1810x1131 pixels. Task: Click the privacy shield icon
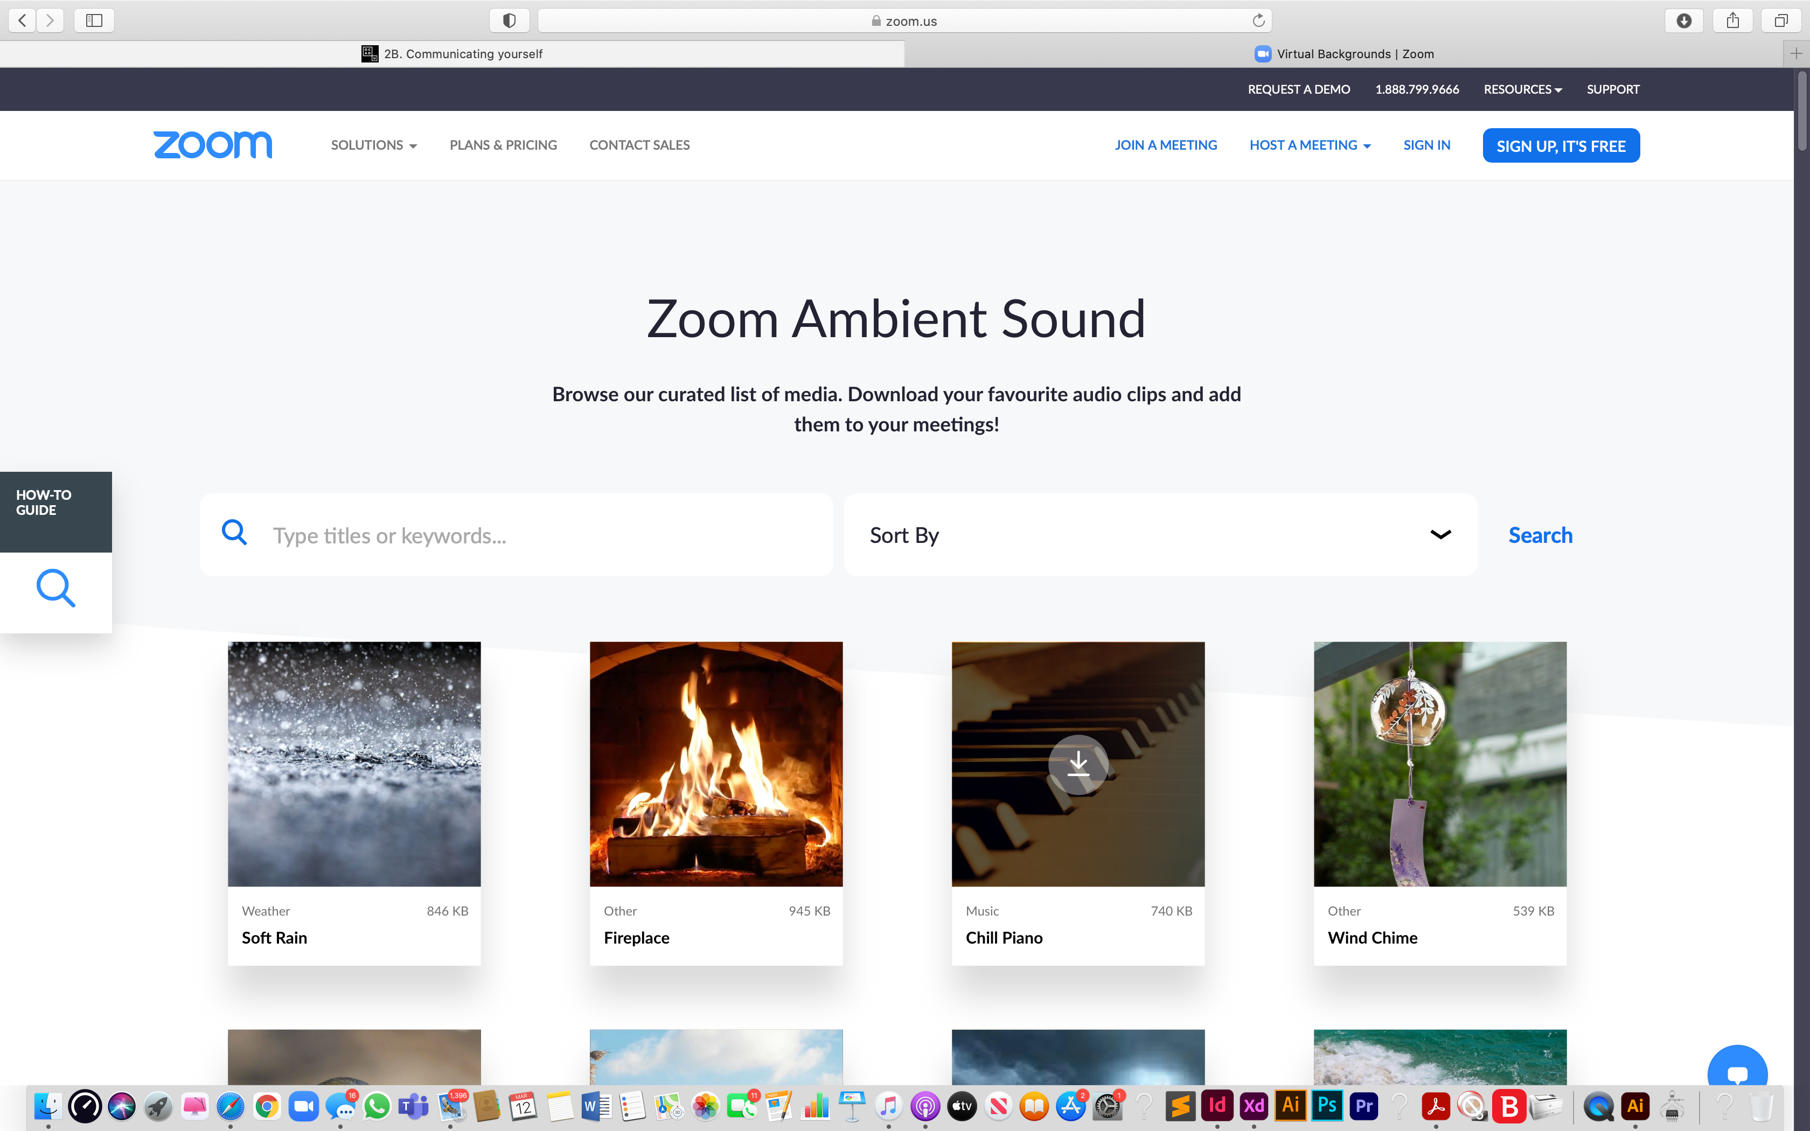pos(510,20)
